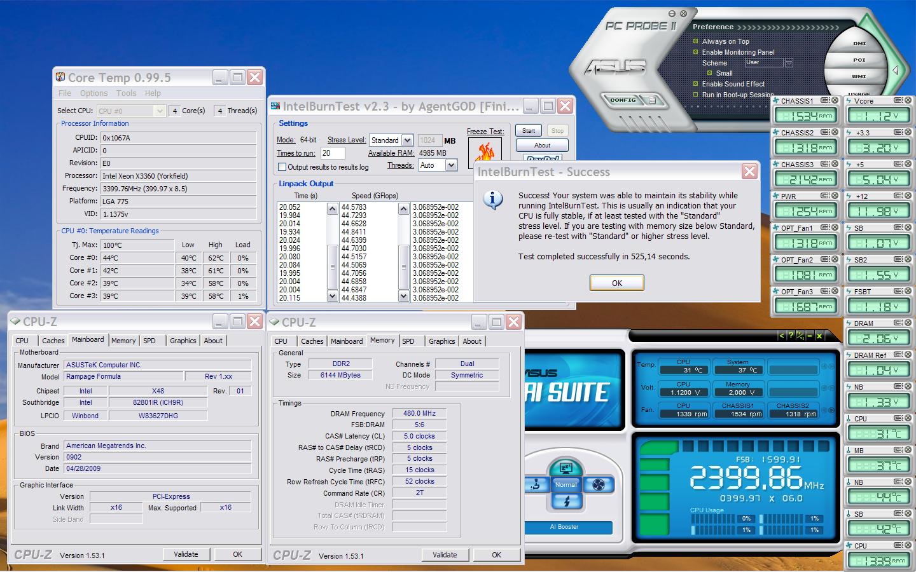Open Threads dropdown in IntelBurnTest
The image size is (916, 572).
pos(451,165)
